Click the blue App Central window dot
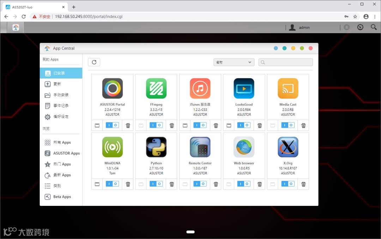This screenshot has height=239, width=381. coord(276,48)
